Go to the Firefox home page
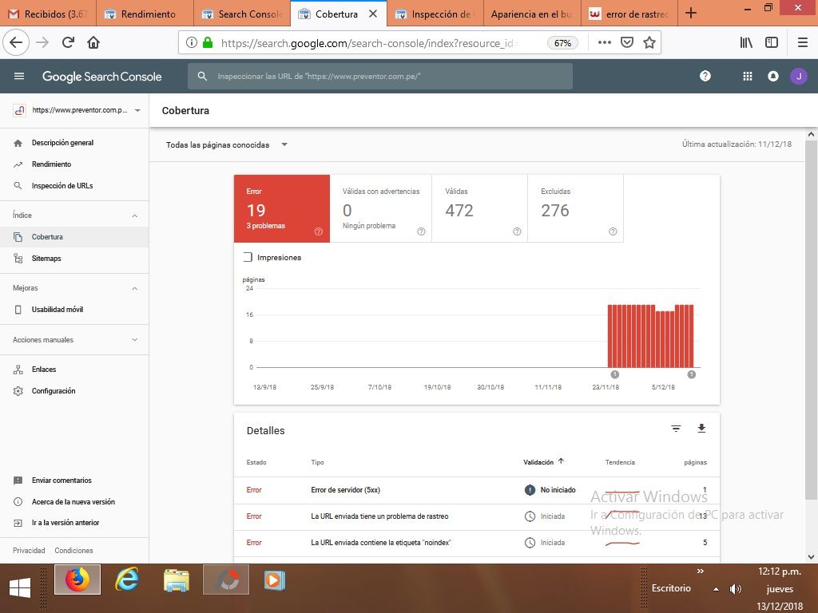 coord(93,42)
